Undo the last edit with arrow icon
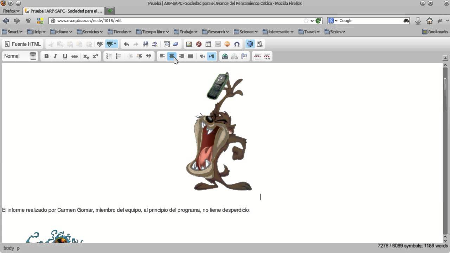Viewport: 450px width, 253px height. (x=126, y=44)
